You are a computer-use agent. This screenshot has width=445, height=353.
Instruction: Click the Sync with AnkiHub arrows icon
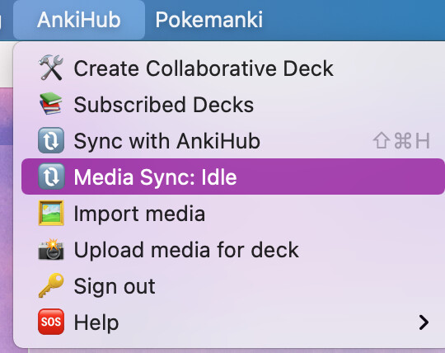[51, 140]
